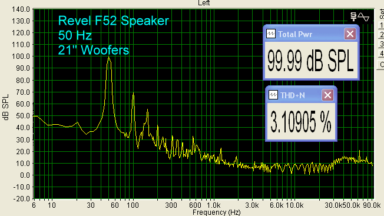
Task: Close the Total Pwr readout window
Action: pos(350,34)
